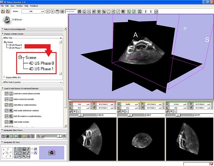
Task: Toggle the Sagittal slice visibility eye icon
Action: 123,111
